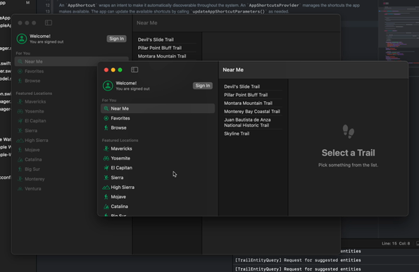Click the El Capitan icon in the front sidebar
This screenshot has width=419, height=272.
(x=106, y=168)
